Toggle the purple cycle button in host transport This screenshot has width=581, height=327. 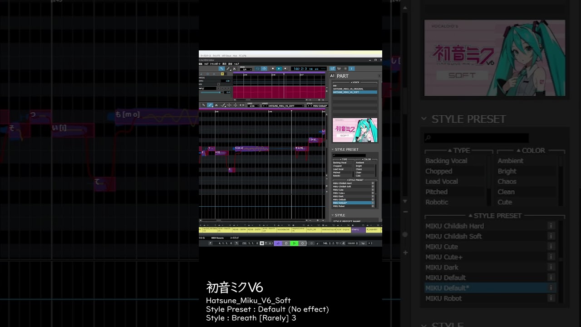278,243
